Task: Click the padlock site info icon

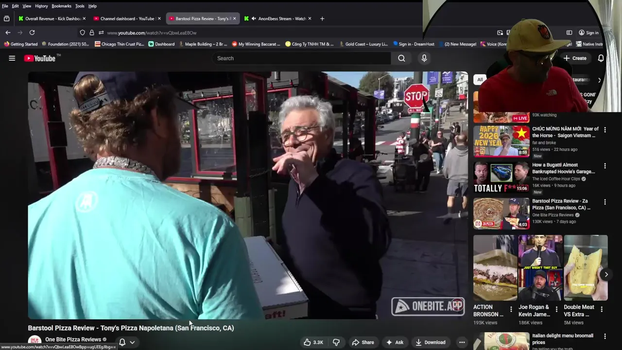Action: (92, 33)
